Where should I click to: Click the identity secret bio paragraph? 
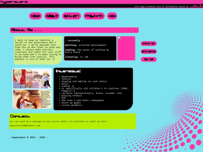38,50
